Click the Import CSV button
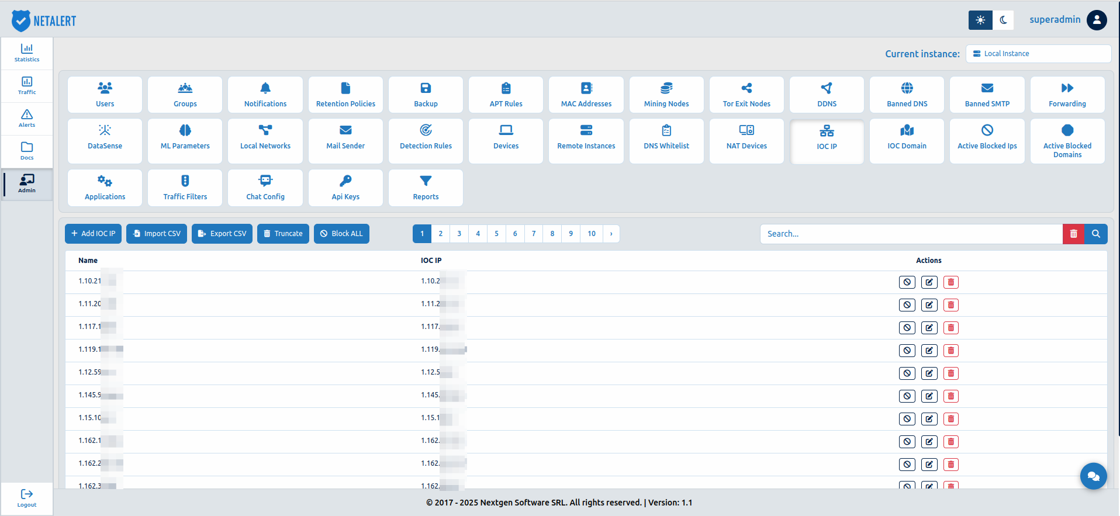1120x516 pixels. pyautogui.click(x=157, y=234)
